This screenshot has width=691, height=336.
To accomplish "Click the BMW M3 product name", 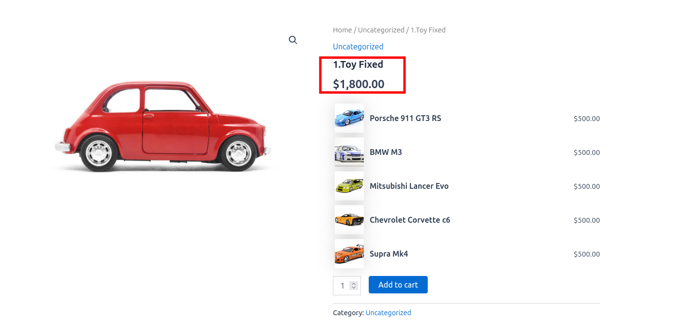I will 386,152.
